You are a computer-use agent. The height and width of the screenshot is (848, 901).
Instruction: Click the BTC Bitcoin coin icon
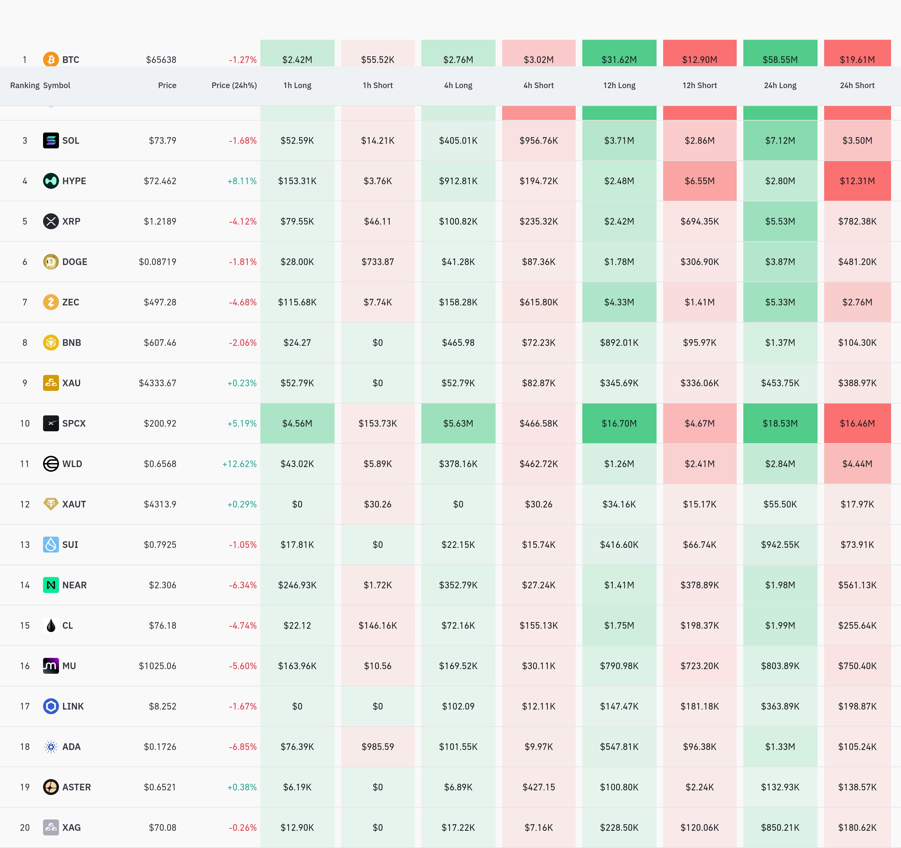coord(51,59)
